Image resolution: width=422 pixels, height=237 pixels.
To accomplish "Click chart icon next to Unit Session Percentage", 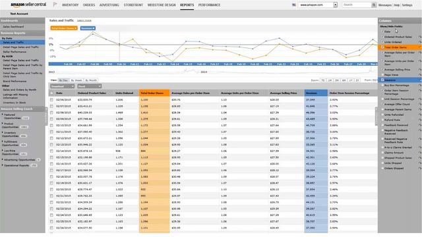I will click(420, 99).
